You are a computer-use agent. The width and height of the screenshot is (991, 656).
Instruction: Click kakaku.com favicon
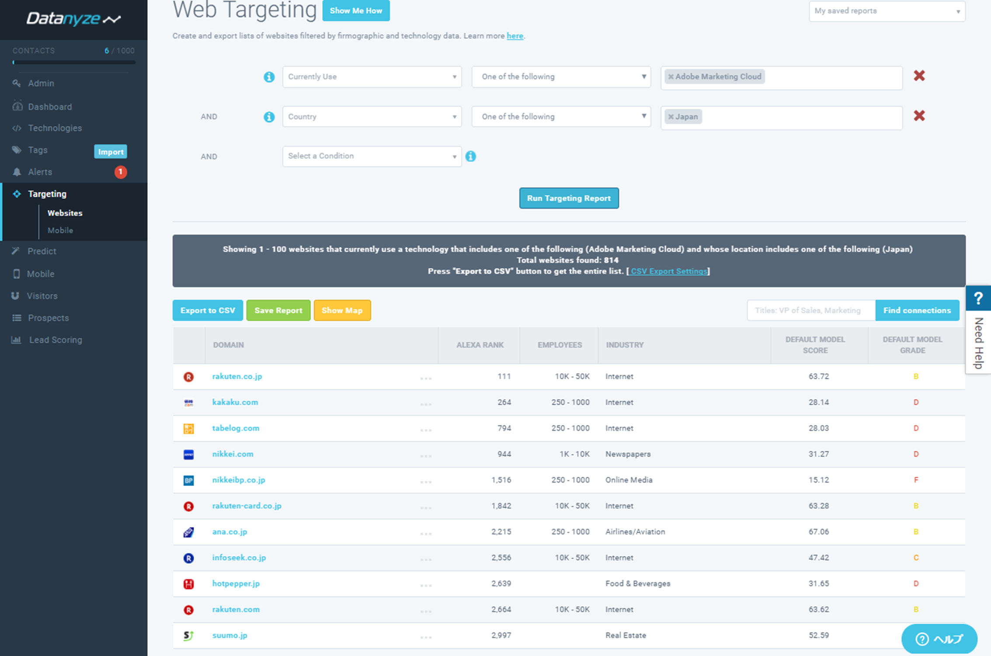pos(188,403)
